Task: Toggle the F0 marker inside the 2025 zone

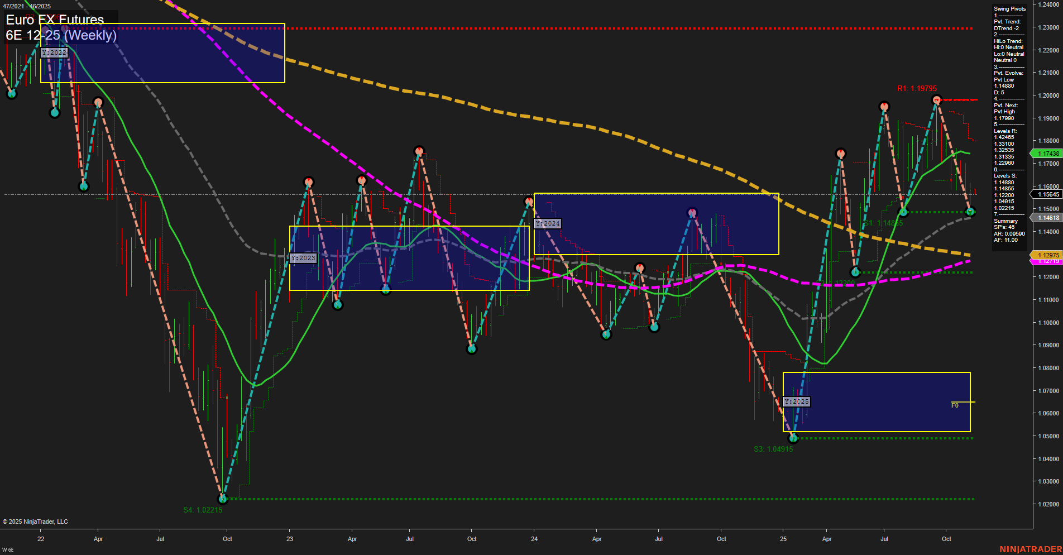Action: click(x=955, y=405)
